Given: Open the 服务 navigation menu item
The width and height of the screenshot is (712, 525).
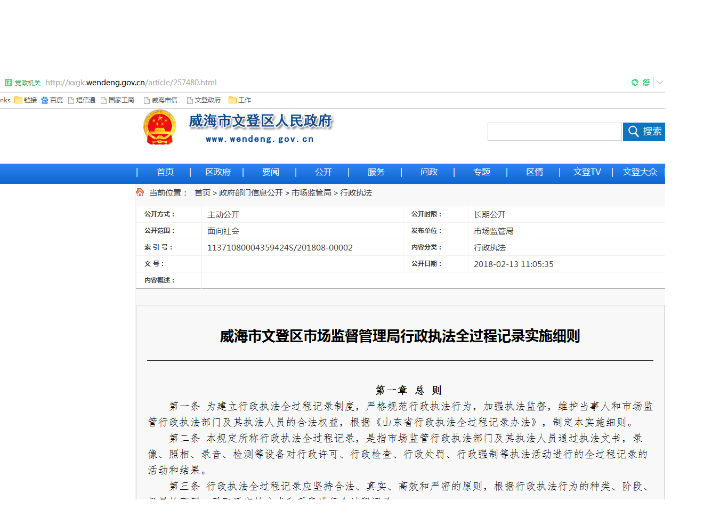Looking at the screenshot, I should 376,172.
